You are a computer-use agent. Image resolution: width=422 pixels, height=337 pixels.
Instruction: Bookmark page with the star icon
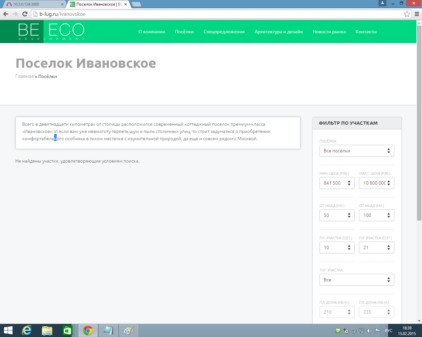tap(407, 14)
